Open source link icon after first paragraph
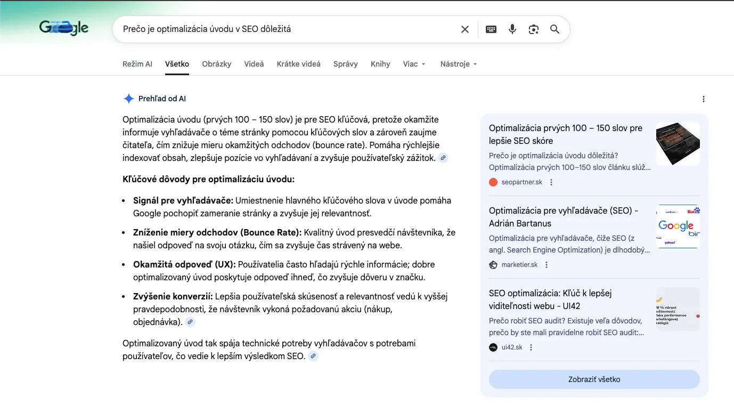 coord(443,158)
